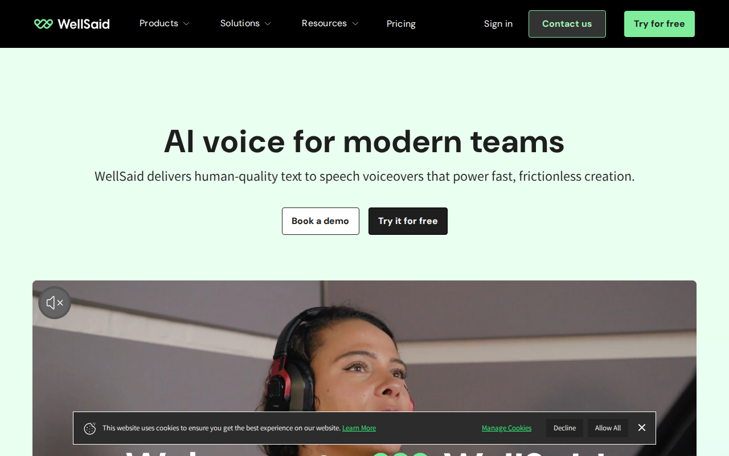Expand the Products dropdown chevron
Image resolution: width=729 pixels, height=456 pixels.
click(x=186, y=24)
